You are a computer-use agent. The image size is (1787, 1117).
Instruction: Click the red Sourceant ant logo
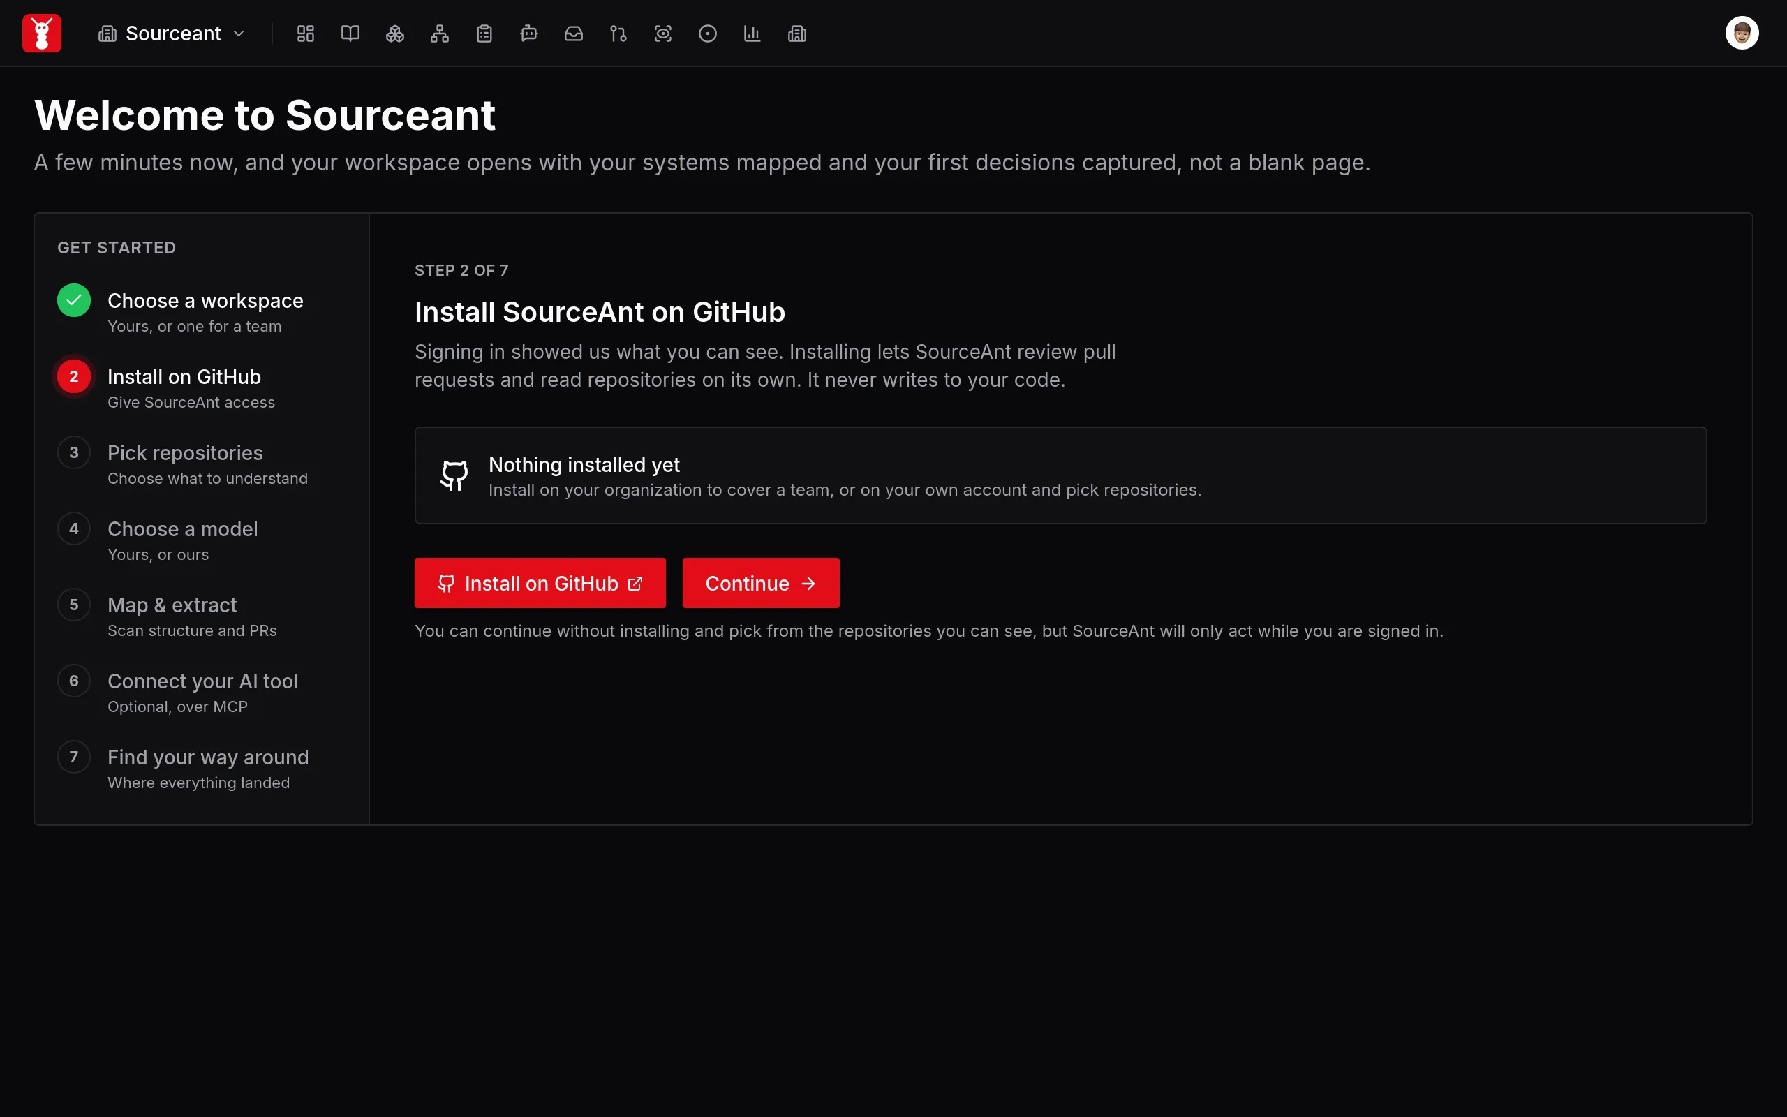pyautogui.click(x=41, y=34)
